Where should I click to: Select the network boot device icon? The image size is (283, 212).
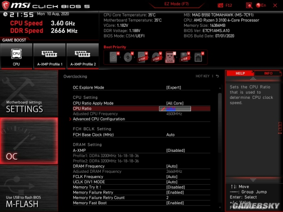click(x=199, y=57)
